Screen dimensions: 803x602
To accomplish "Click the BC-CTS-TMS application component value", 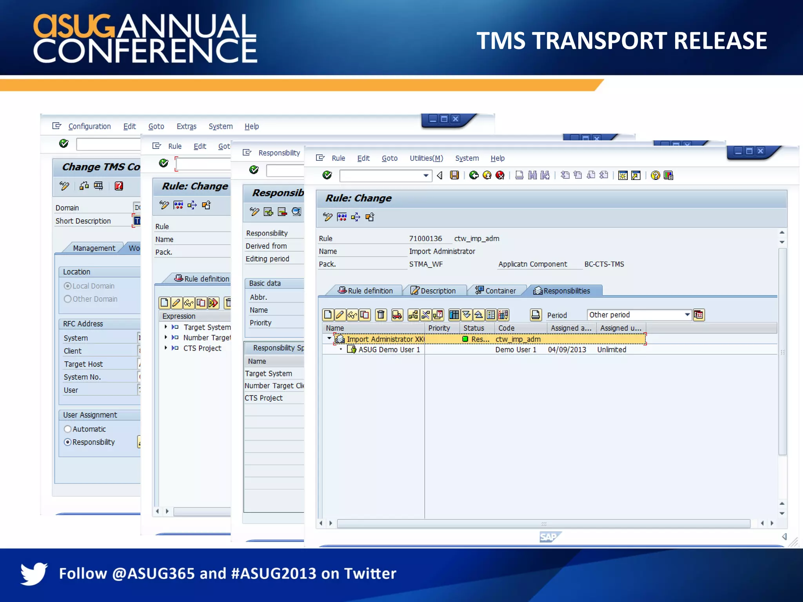I will [604, 264].
